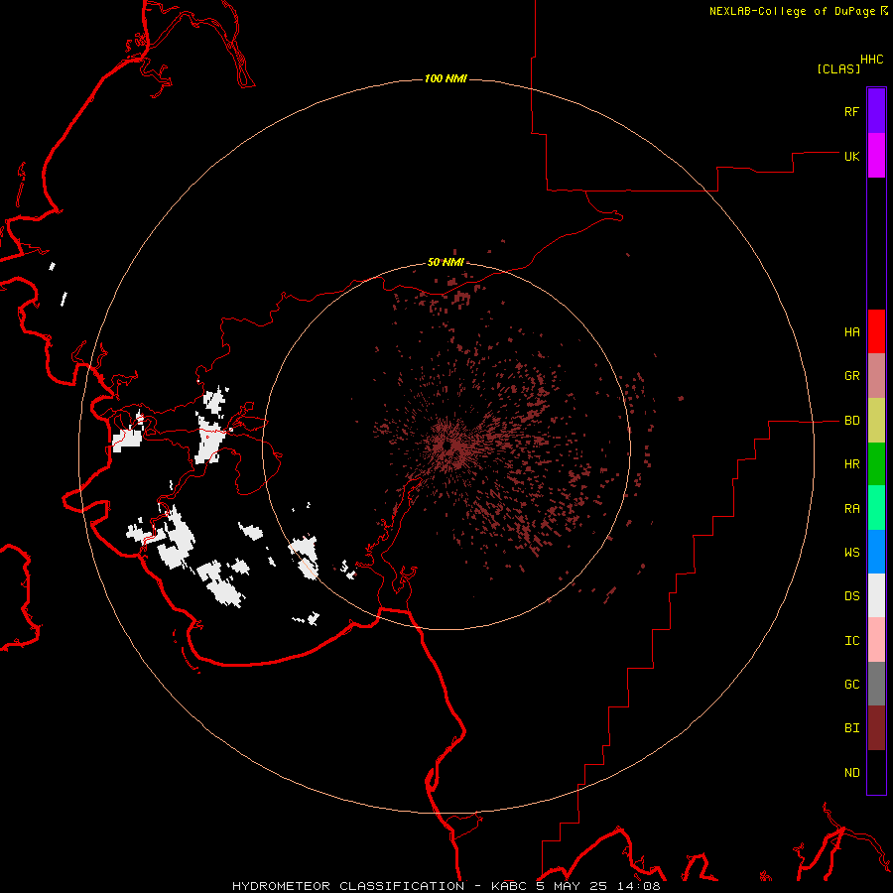The width and height of the screenshot is (893, 893).
Task: Select the GR legend color block
Action: click(876, 376)
